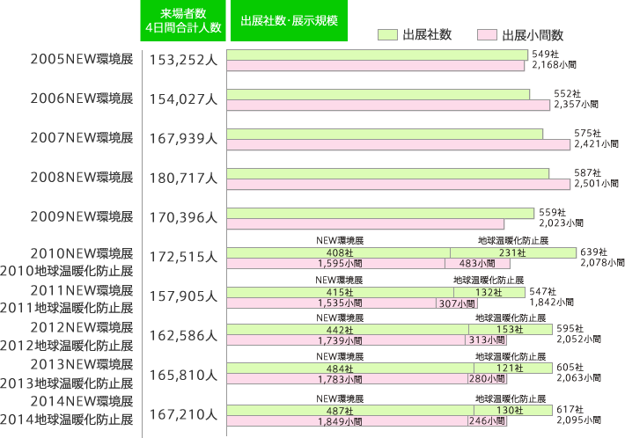Click the green 出展社数 legend swatch
The height and width of the screenshot is (438, 625).
click(x=388, y=34)
